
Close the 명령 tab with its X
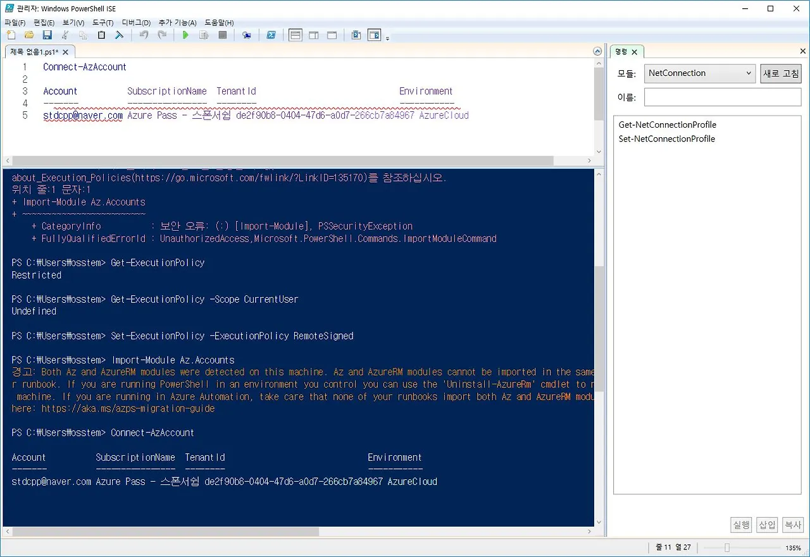635,52
